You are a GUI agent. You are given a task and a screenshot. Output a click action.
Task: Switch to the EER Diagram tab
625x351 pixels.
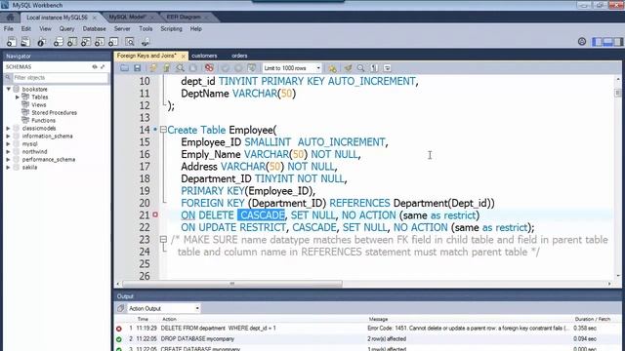(x=184, y=18)
